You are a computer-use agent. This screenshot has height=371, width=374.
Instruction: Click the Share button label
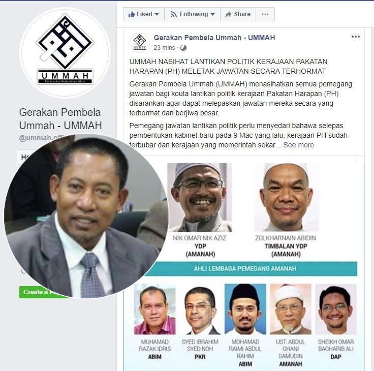(242, 14)
